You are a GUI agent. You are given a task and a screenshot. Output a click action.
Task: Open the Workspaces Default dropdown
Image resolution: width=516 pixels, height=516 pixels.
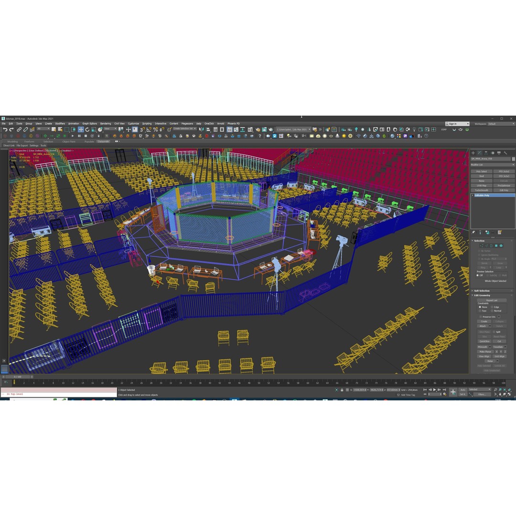point(501,124)
